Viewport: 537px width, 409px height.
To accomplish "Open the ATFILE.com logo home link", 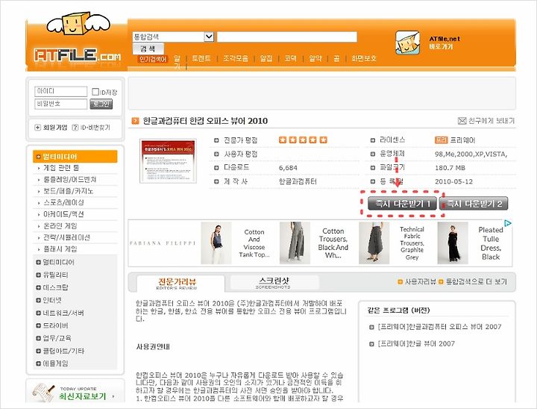I will tap(78, 54).
